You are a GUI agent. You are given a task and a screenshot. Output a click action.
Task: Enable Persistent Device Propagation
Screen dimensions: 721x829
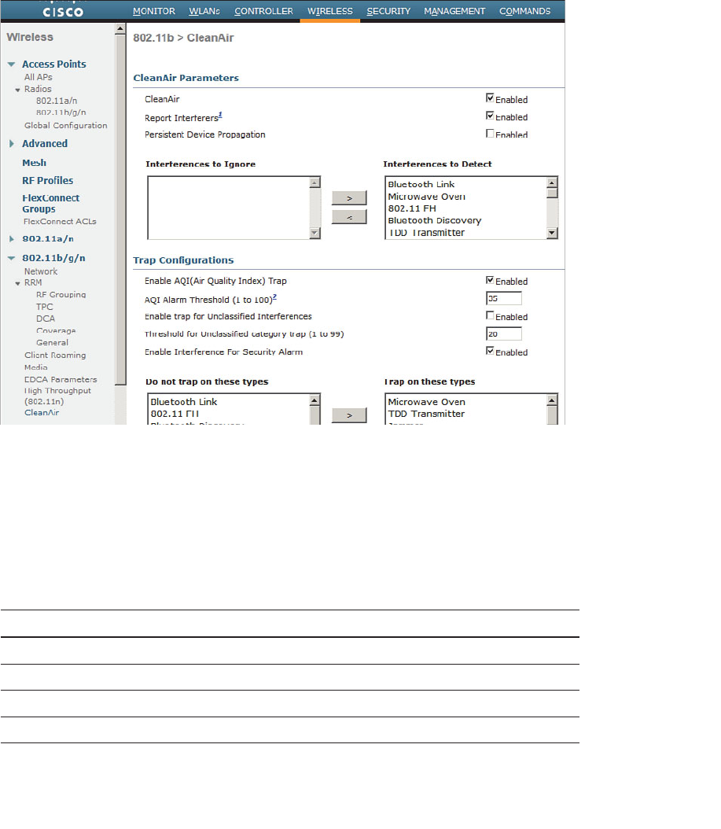(490, 133)
